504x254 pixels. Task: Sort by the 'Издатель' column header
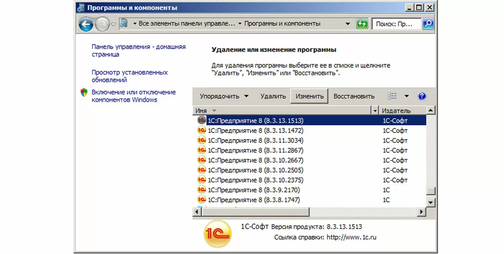click(x=403, y=111)
